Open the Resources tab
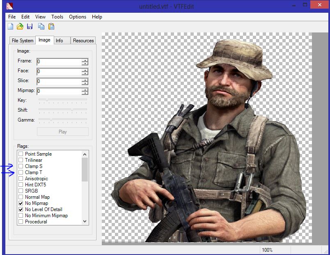 [x=83, y=41]
